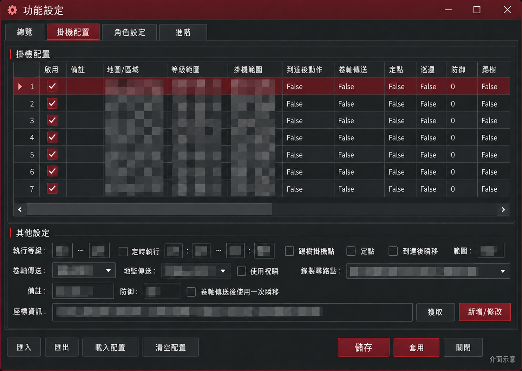The height and width of the screenshot is (371, 522).
Task: Uncheck 啟用 checkbox in row 6
Action: [52, 171]
